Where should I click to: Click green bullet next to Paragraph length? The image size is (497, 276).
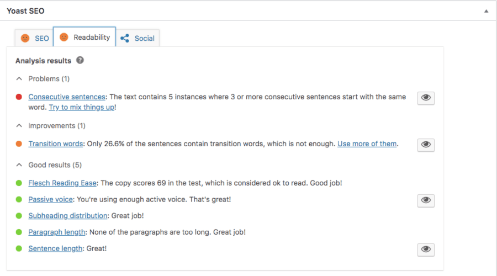(19, 232)
